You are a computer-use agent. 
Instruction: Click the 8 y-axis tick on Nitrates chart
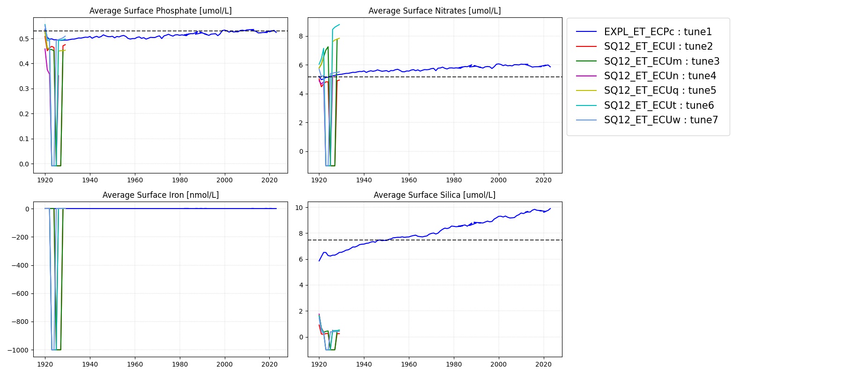[x=301, y=36]
